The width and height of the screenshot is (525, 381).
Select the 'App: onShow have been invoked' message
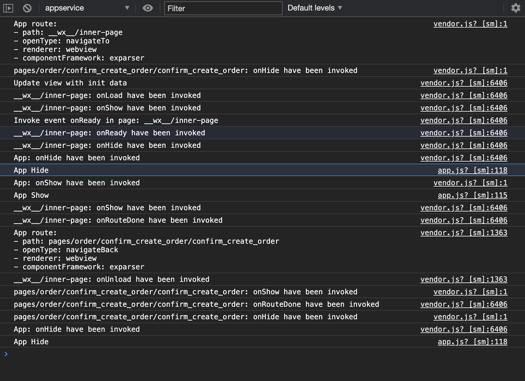pos(77,183)
